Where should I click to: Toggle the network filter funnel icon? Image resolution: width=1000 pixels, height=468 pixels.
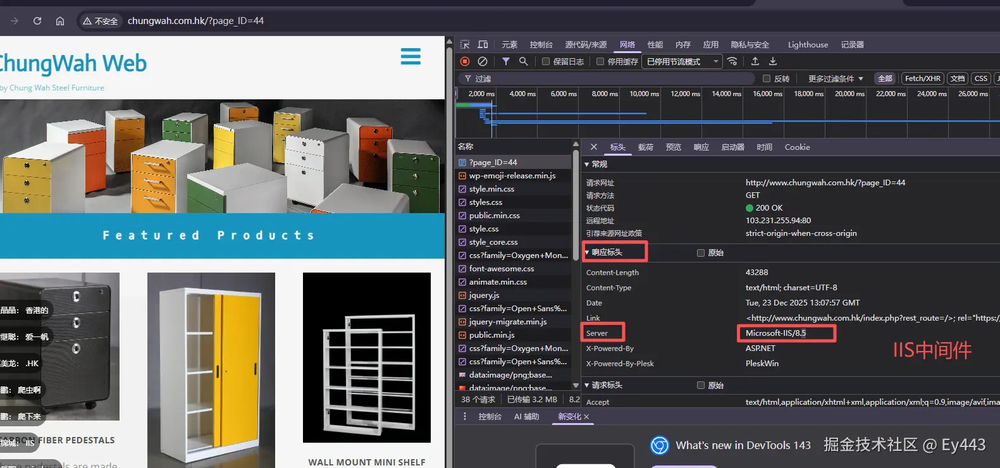[x=506, y=61]
